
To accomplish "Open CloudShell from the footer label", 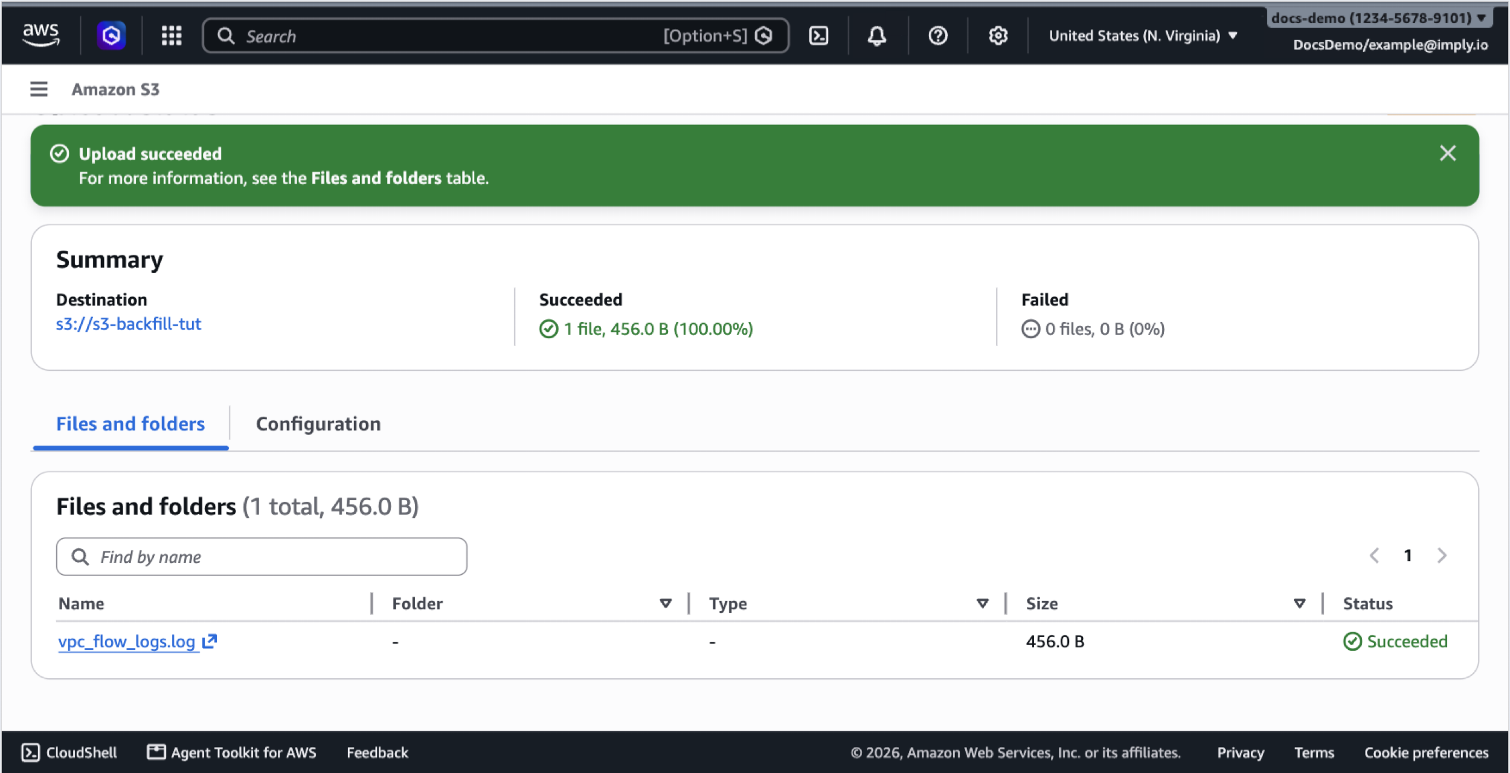I will pos(82,752).
